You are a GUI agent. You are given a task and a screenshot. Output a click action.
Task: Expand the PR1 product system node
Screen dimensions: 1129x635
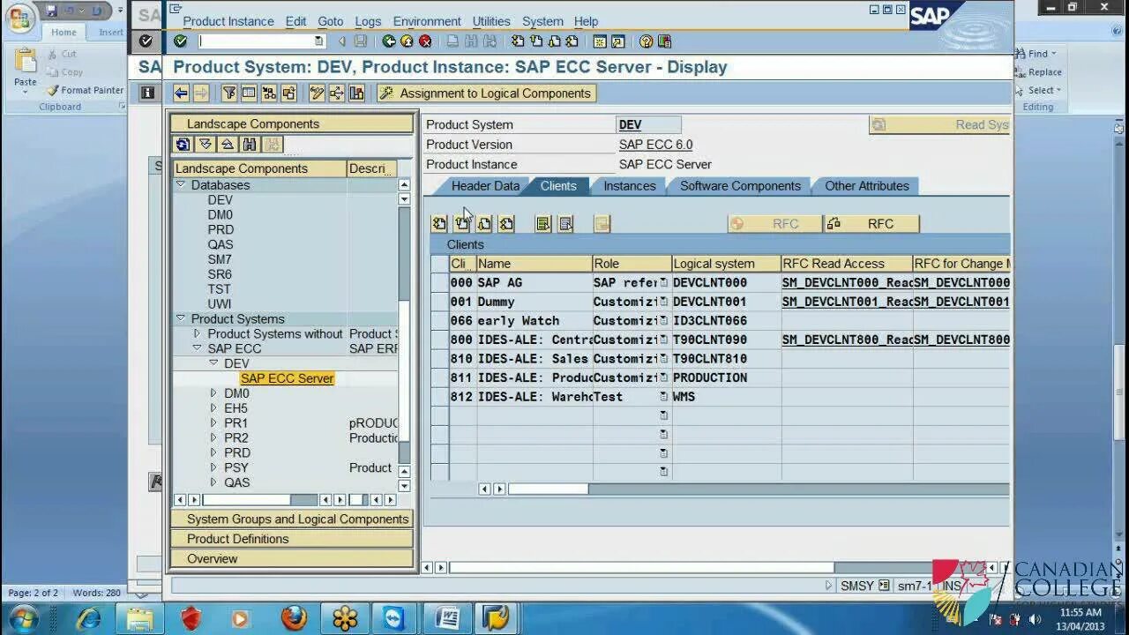click(213, 423)
